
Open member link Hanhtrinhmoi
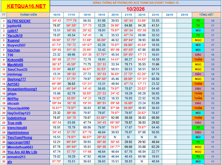click(18, 132)
